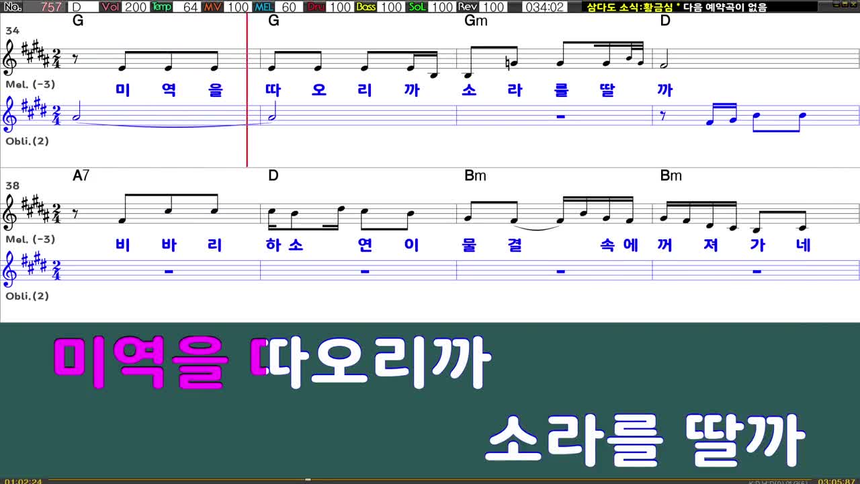The width and height of the screenshot is (860, 484).
Task: Click the red Dru drum label
Action: 315,7
